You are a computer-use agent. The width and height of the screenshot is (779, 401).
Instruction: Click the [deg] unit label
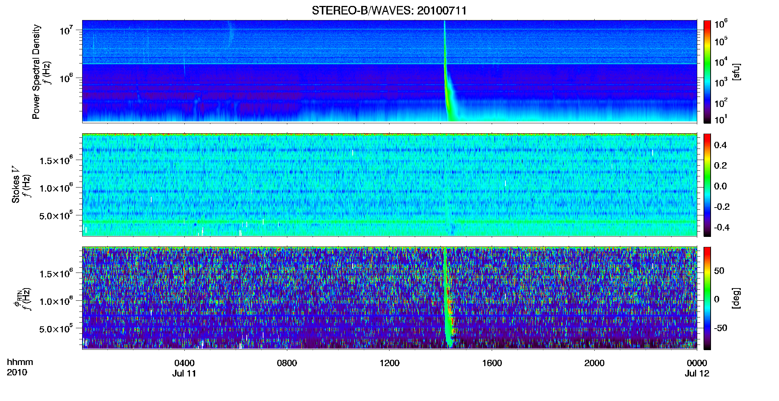point(736,298)
